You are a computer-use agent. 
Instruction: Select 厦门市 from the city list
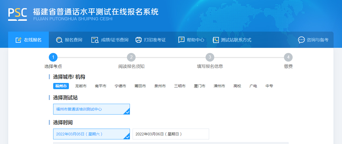point(200,86)
